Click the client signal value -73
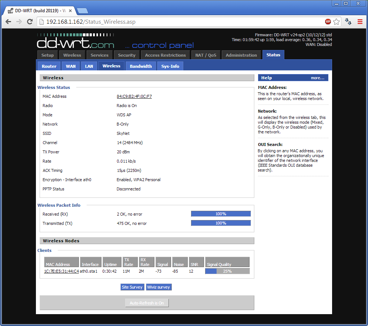The height and width of the screenshot is (326, 368). pos(158,271)
